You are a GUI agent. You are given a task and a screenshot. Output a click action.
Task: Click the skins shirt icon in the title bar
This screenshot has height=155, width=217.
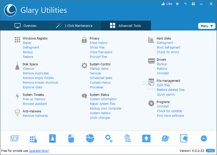click(177, 4)
